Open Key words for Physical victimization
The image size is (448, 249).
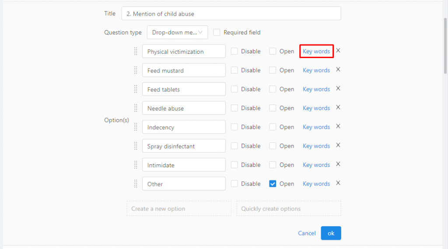[x=316, y=52]
